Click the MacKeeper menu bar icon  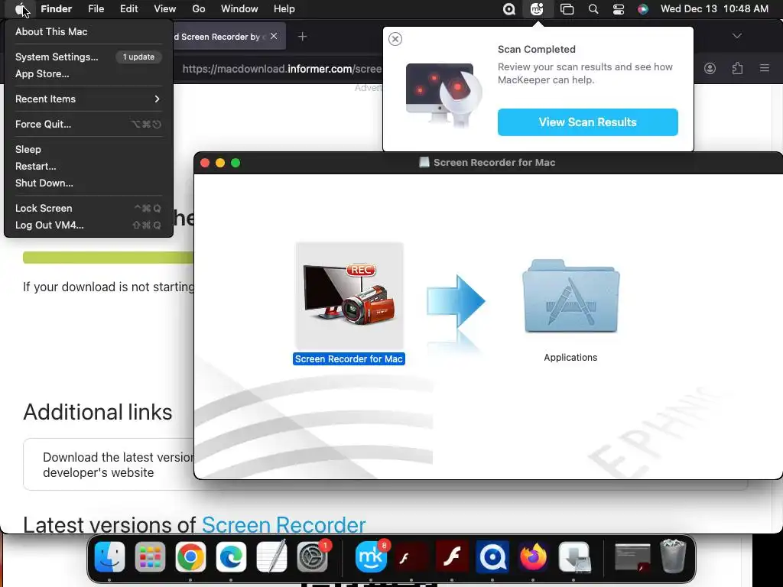click(x=537, y=9)
